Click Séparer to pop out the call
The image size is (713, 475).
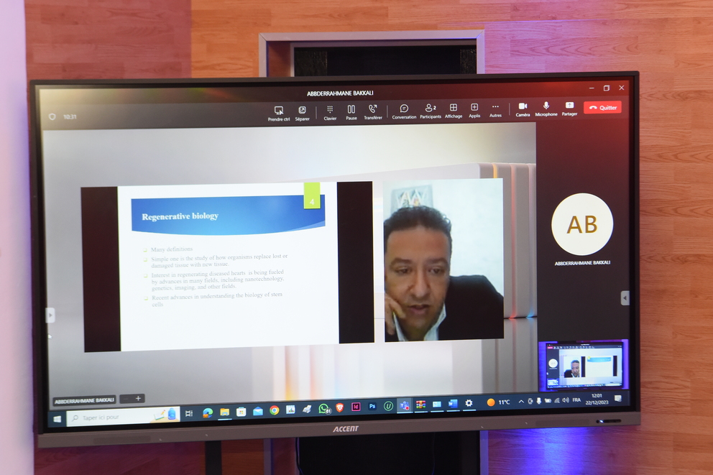click(302, 110)
